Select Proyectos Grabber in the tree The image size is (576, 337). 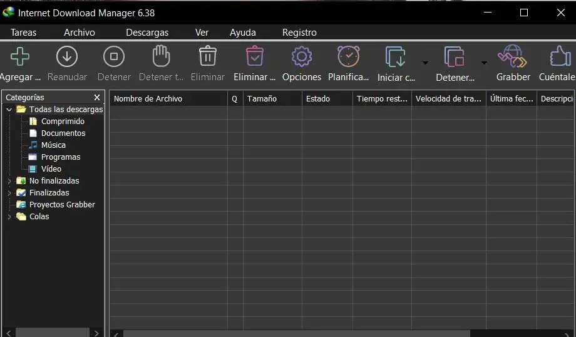click(x=62, y=204)
